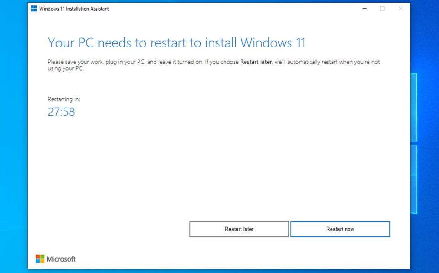The width and height of the screenshot is (439, 273).
Task: Click the Windows logo in the title bar
Action: coord(34,8)
